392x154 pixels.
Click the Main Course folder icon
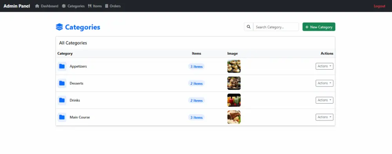tap(62, 117)
